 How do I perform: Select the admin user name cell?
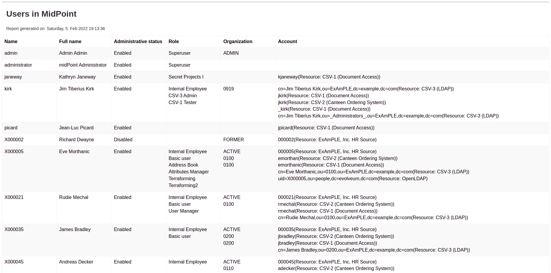tap(11, 53)
